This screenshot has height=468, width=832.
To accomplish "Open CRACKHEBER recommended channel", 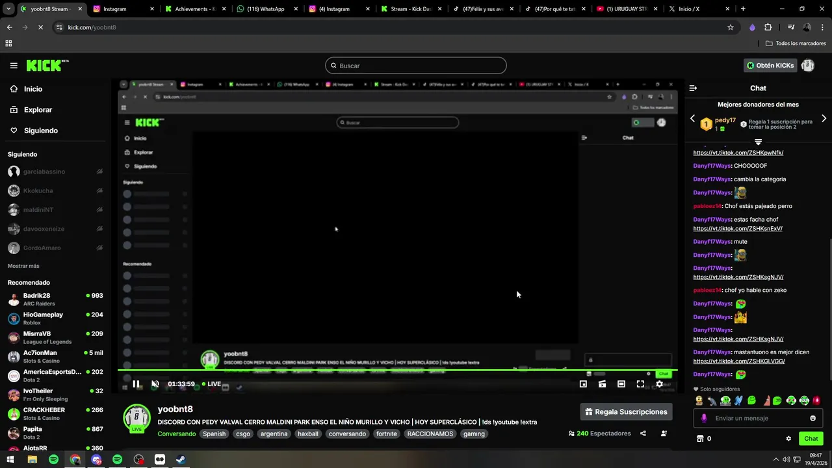I will 55,414.
